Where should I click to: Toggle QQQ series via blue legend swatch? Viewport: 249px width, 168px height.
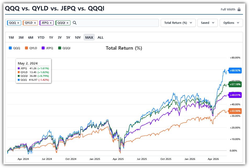pos(10,48)
